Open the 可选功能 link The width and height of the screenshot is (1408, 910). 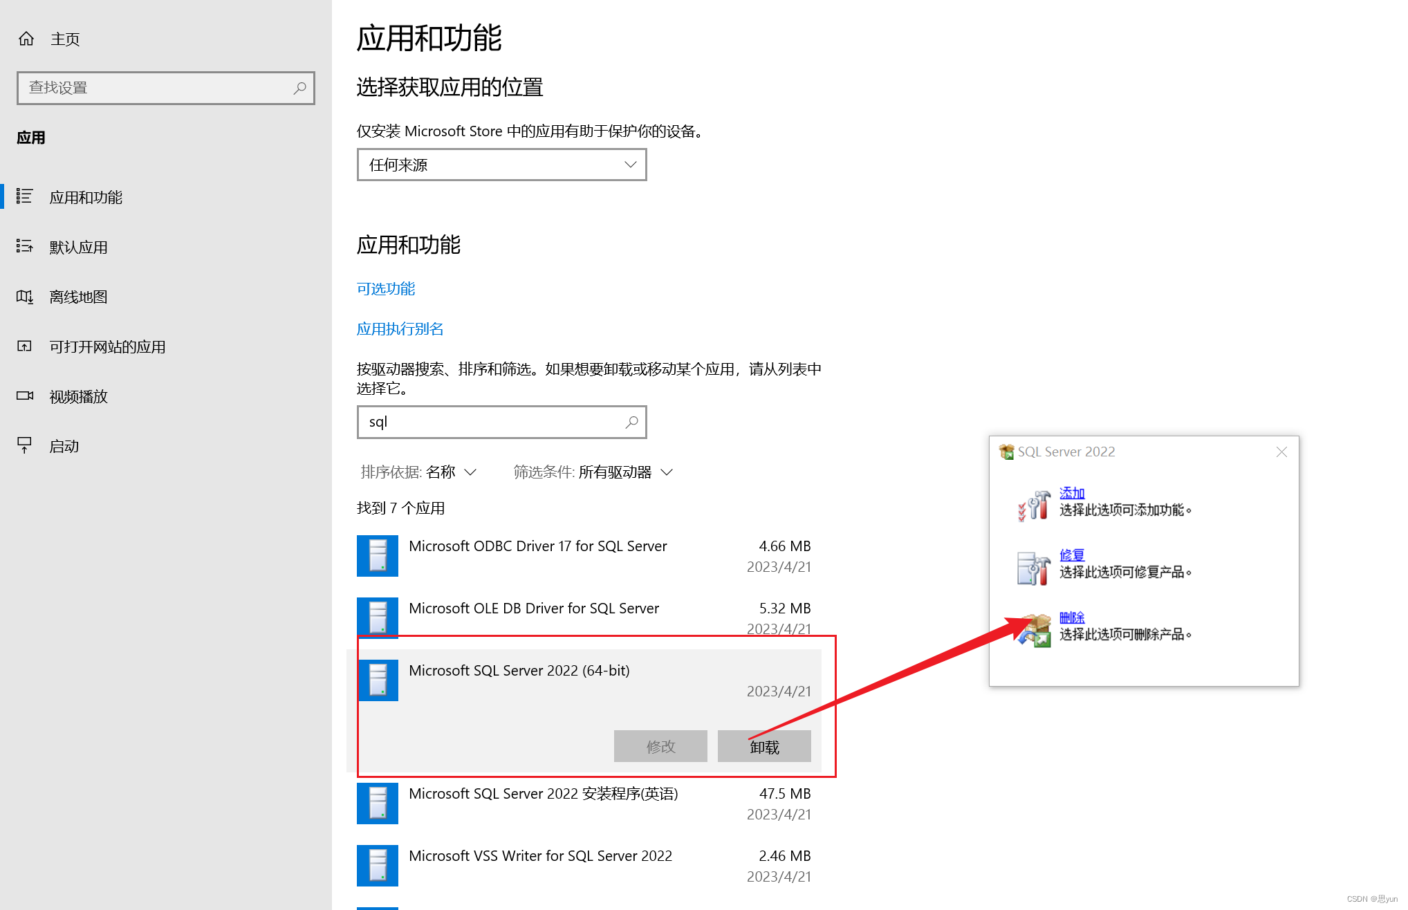click(386, 288)
